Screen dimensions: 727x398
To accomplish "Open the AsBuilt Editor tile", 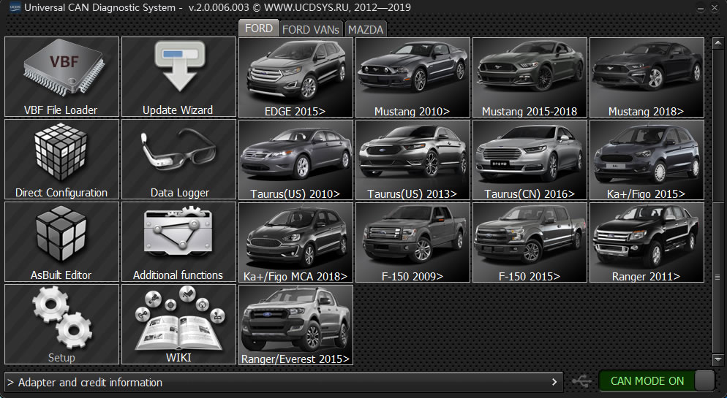I will 61,242.
